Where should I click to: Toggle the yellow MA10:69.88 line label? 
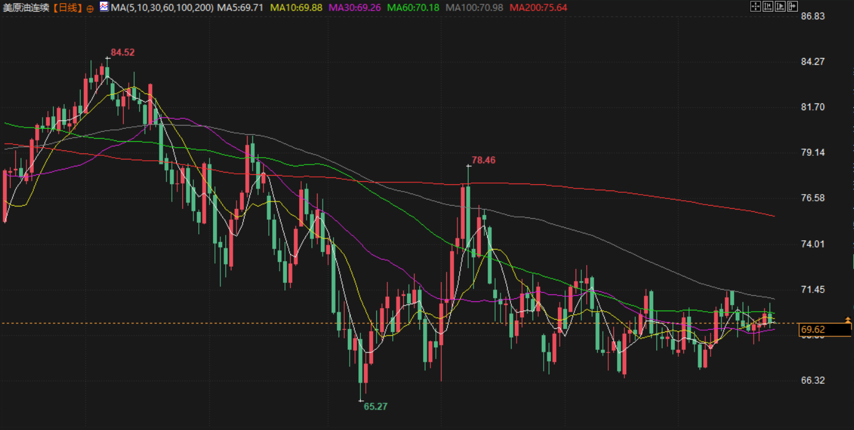297,8
